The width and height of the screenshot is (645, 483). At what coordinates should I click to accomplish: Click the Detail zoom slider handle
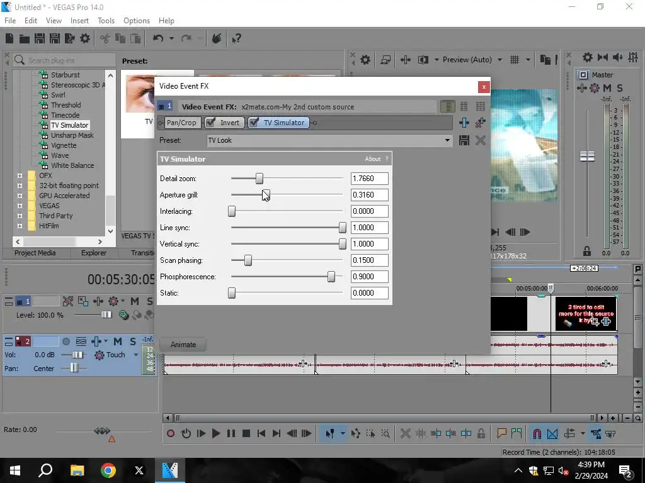[259, 178]
